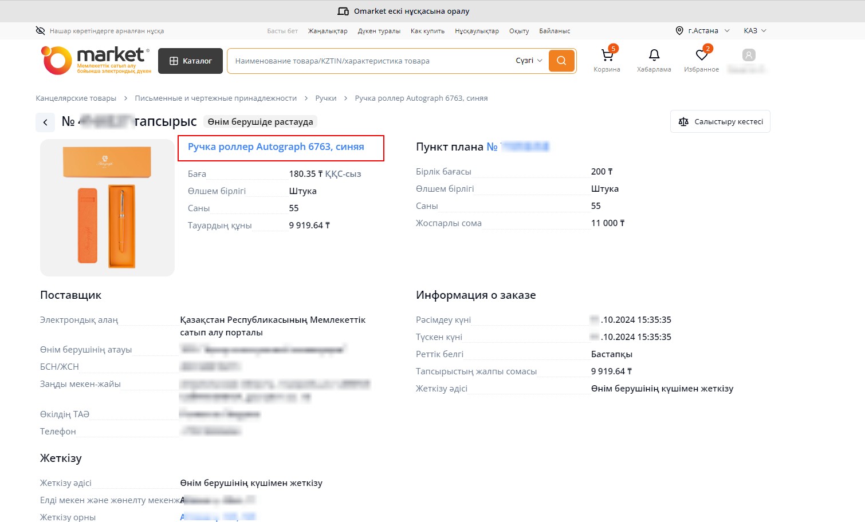Open the notifications bell (Хабарлама)
This screenshot has height=522, width=865.
(654, 56)
